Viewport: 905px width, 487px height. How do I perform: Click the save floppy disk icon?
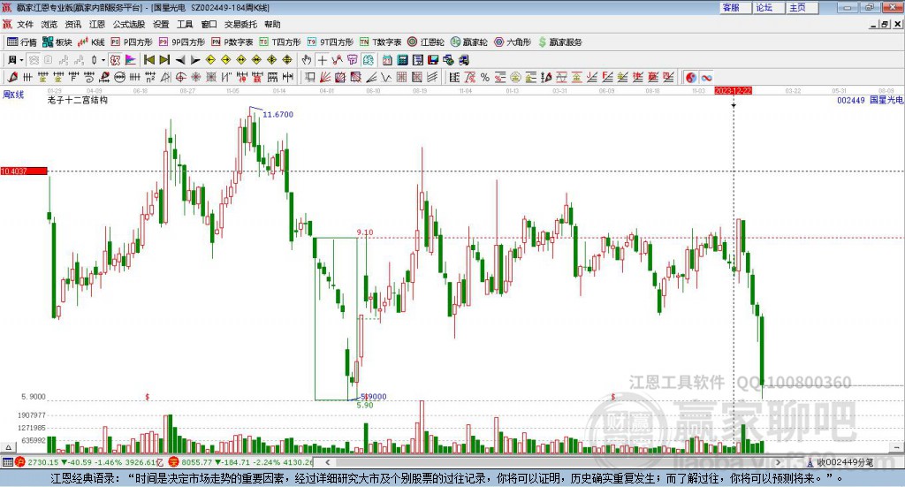coord(433,60)
